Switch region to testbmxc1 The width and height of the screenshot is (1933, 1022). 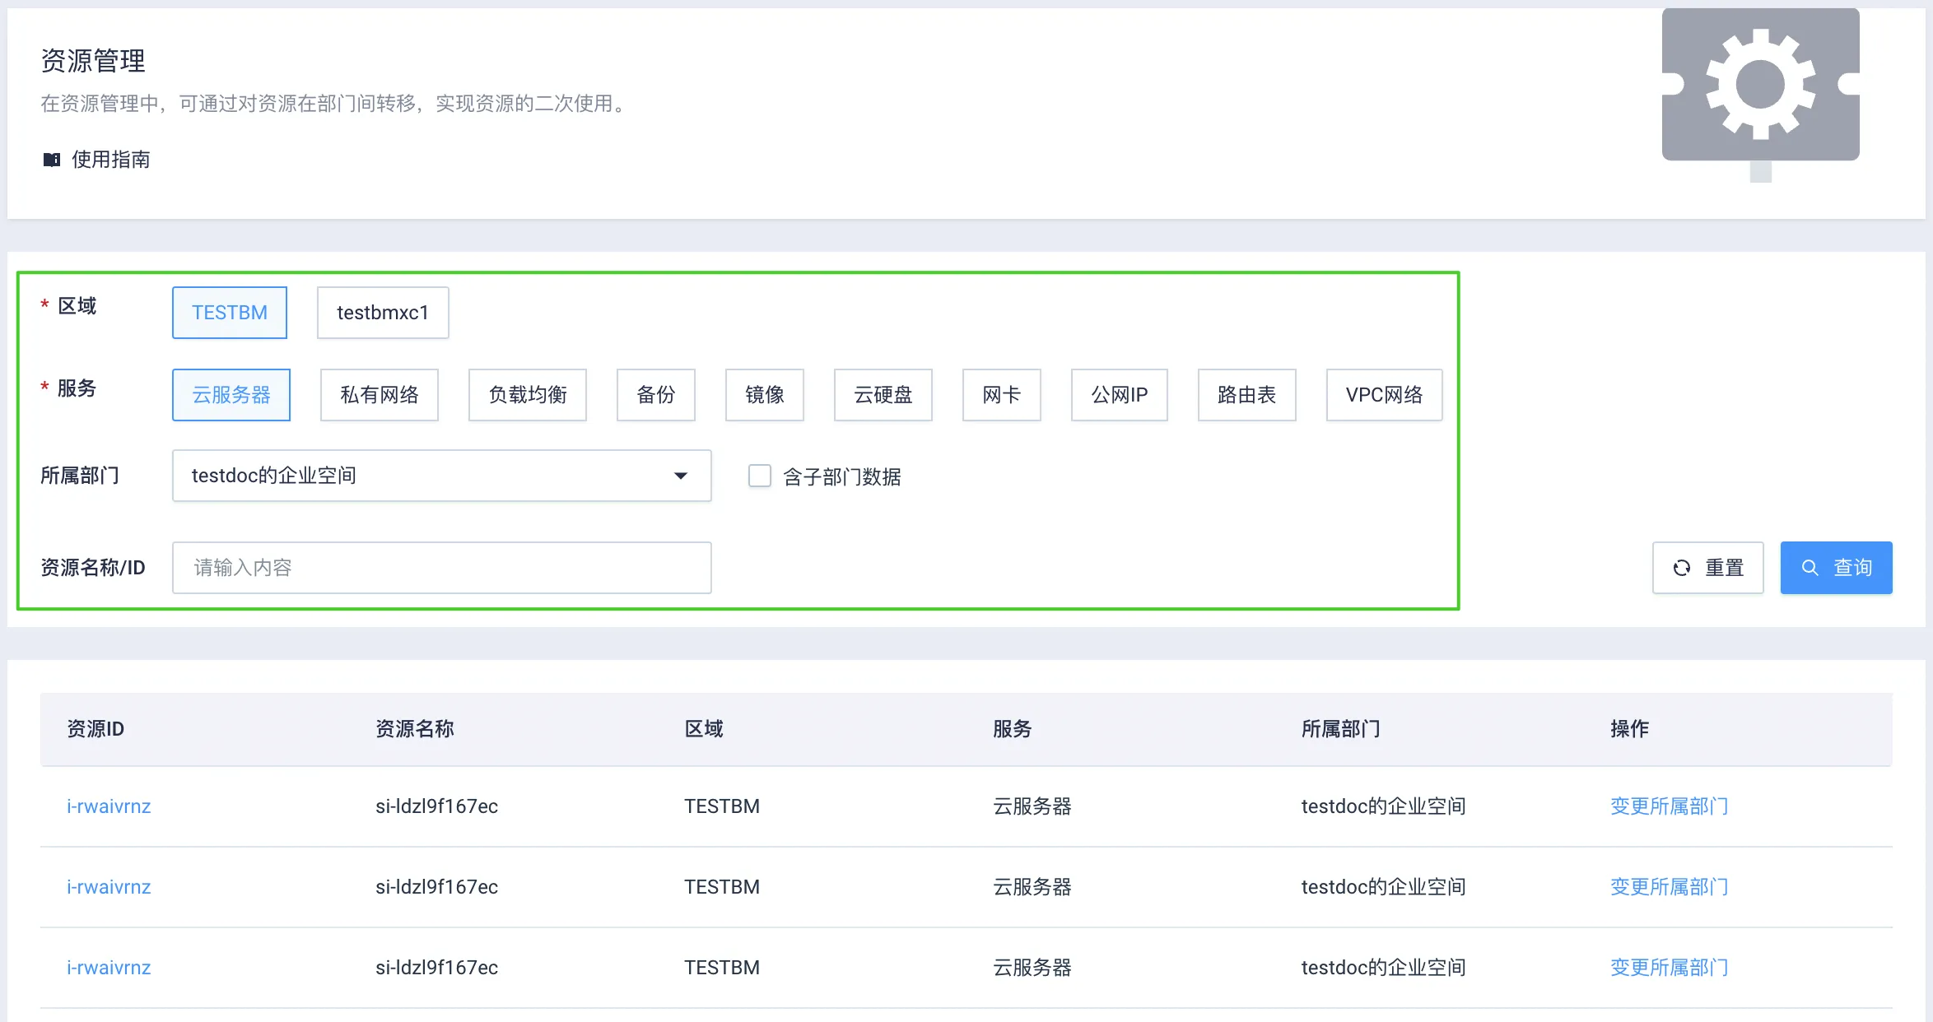(x=382, y=313)
